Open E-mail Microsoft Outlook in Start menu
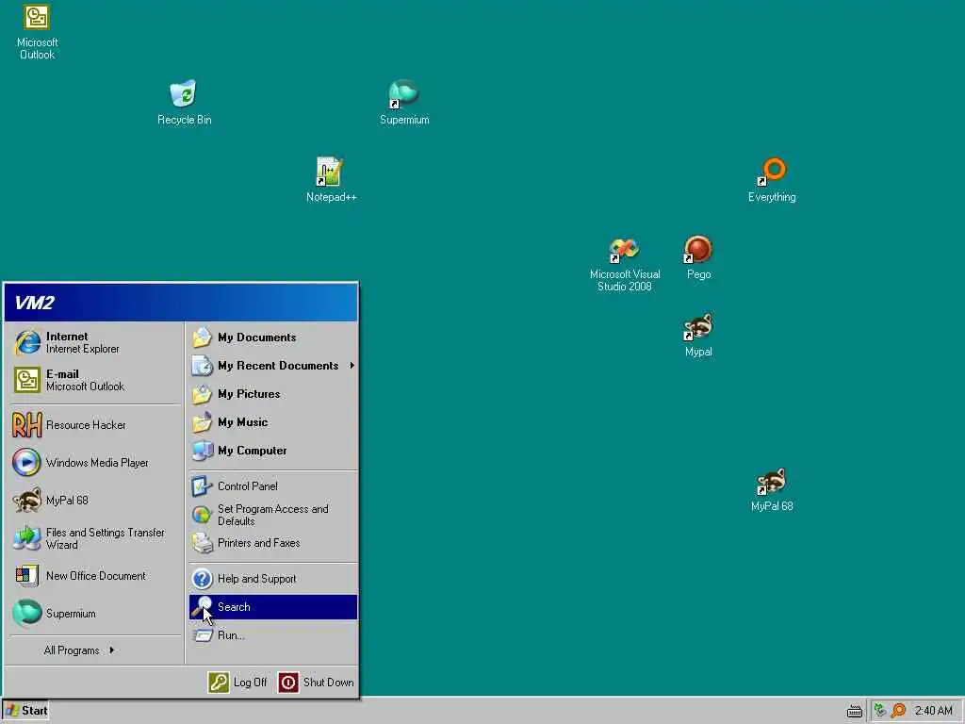This screenshot has height=724, width=965. 95,380
